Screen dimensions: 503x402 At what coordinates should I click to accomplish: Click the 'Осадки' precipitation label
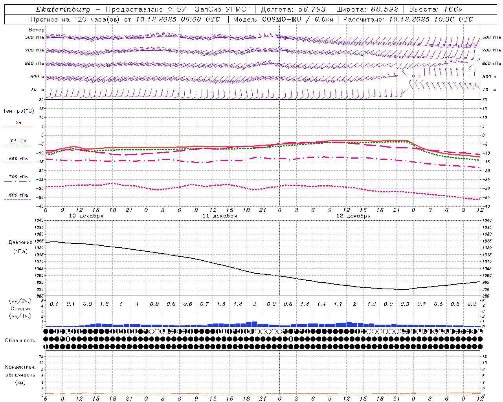click(20, 309)
